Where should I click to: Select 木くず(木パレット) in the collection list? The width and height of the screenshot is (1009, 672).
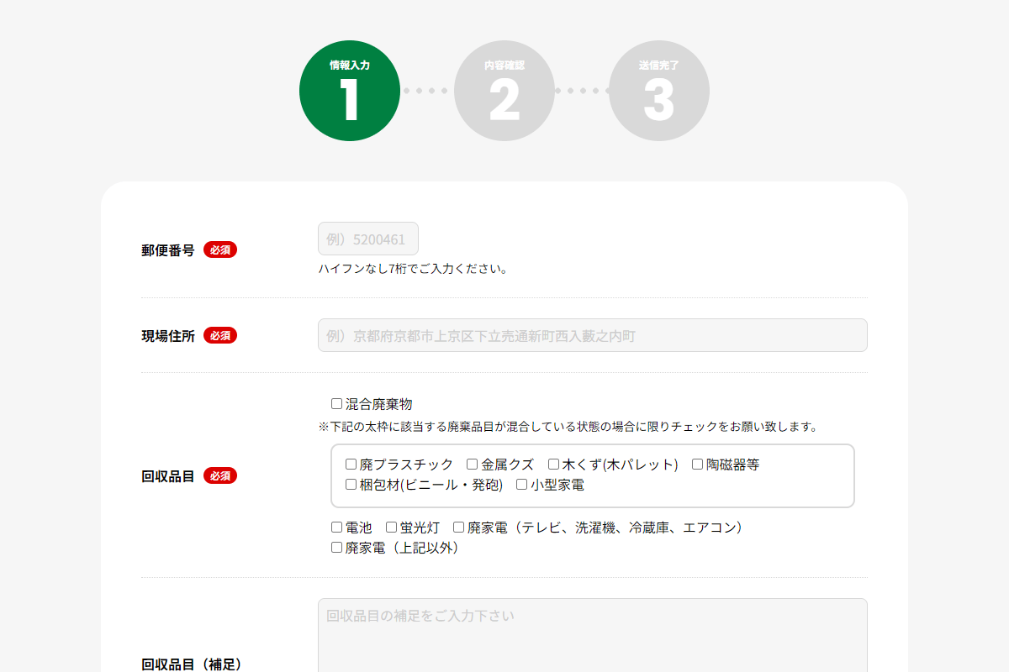(x=552, y=464)
